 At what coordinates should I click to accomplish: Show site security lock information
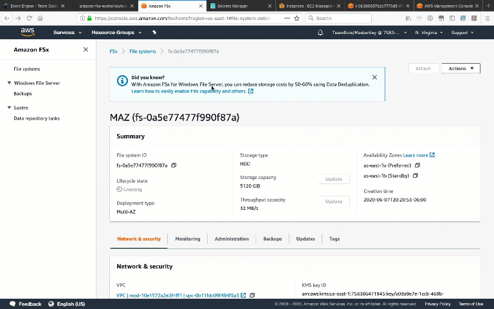click(x=89, y=18)
